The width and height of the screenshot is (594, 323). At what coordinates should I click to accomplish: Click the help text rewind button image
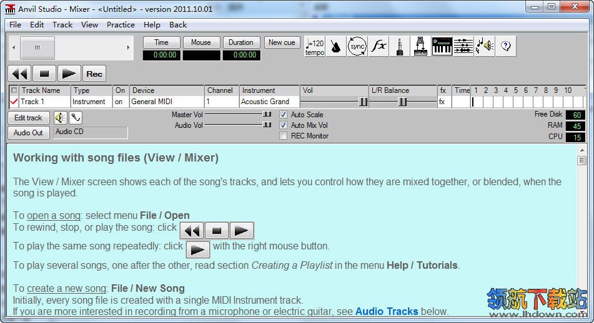pyautogui.click(x=192, y=230)
